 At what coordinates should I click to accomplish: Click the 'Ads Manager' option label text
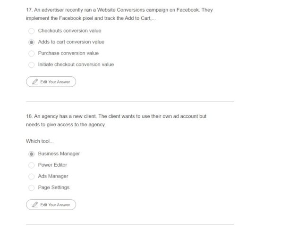53,176
